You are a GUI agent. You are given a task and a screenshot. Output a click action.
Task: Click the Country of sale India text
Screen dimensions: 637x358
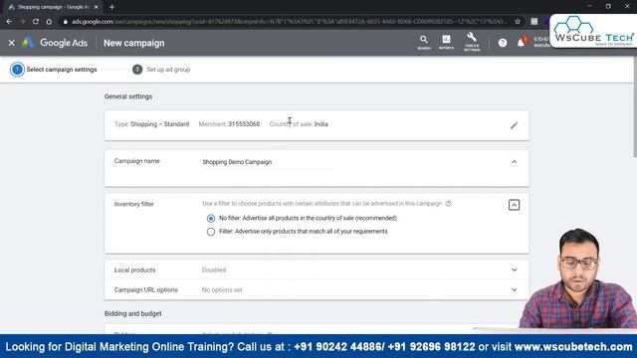[x=299, y=124]
